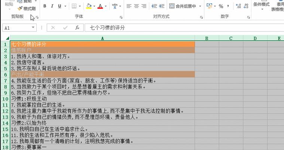Viewport: 284px width, 150px height.
Task: Select cell '2.我信守诺言。'
Action: pyautogui.click(x=103, y=62)
